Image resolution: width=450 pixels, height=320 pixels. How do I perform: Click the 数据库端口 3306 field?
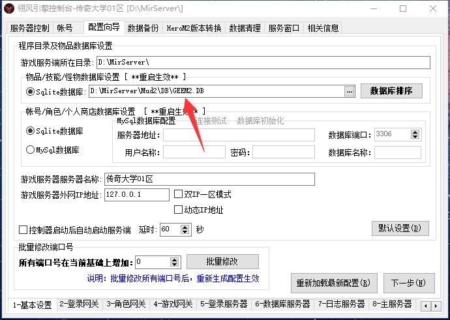pyautogui.click(x=393, y=134)
